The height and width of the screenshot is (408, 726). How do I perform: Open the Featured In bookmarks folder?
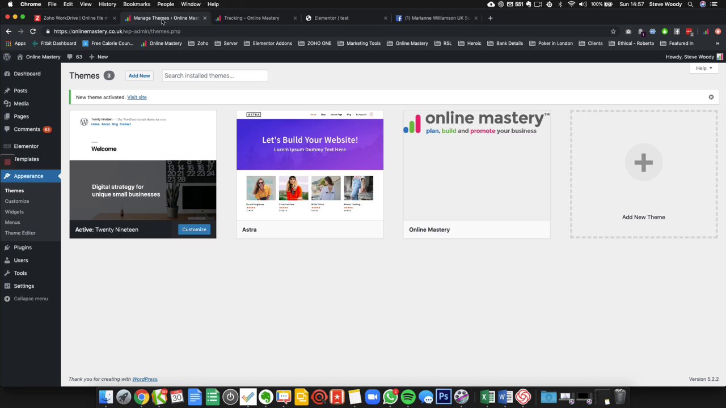(x=677, y=43)
